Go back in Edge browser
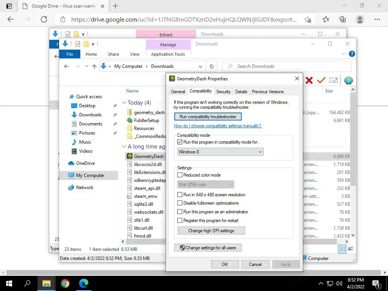The width and height of the screenshot is (388, 291). [x=10, y=19]
